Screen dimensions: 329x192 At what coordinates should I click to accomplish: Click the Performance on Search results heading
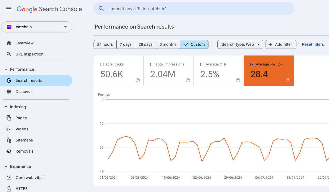(x=134, y=27)
